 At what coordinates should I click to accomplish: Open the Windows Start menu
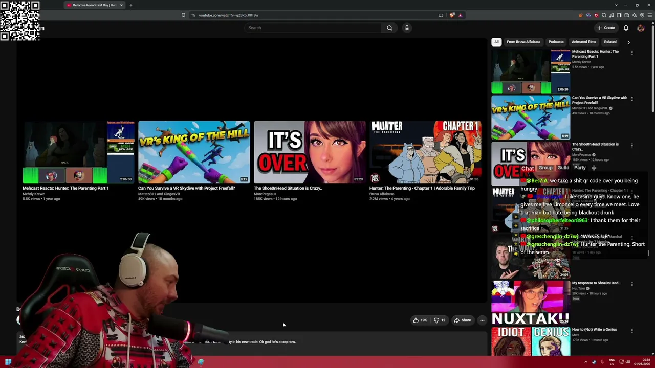[8, 362]
